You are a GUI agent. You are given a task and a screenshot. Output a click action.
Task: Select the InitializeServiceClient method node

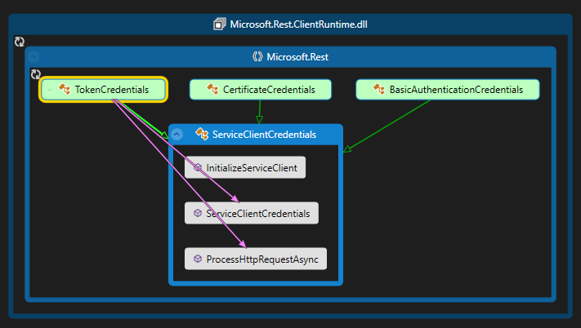point(245,167)
